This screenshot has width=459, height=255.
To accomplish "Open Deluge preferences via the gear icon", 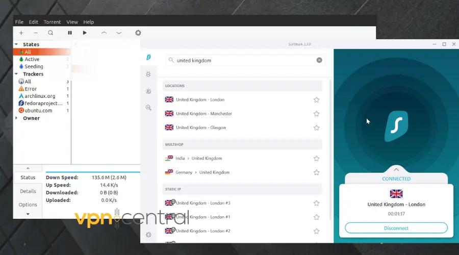I will [138, 33].
